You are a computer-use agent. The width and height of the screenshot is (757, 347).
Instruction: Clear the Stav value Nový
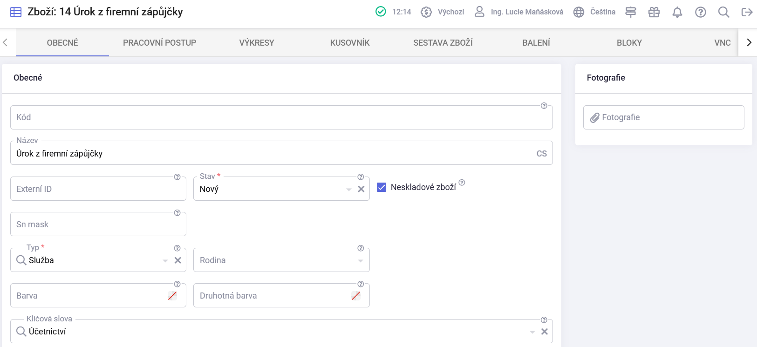coord(361,189)
